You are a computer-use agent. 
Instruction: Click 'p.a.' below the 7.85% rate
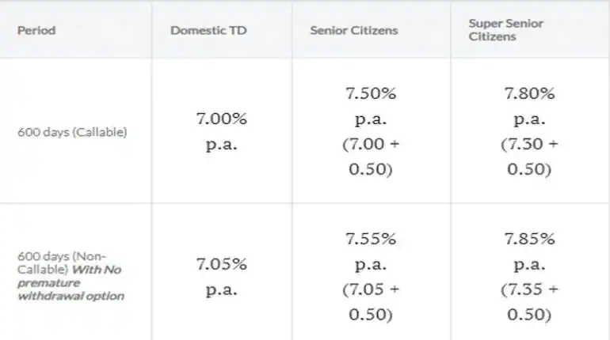(x=529, y=264)
